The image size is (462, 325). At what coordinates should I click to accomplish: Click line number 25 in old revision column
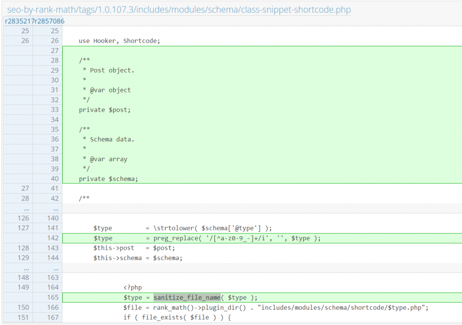[26, 31]
